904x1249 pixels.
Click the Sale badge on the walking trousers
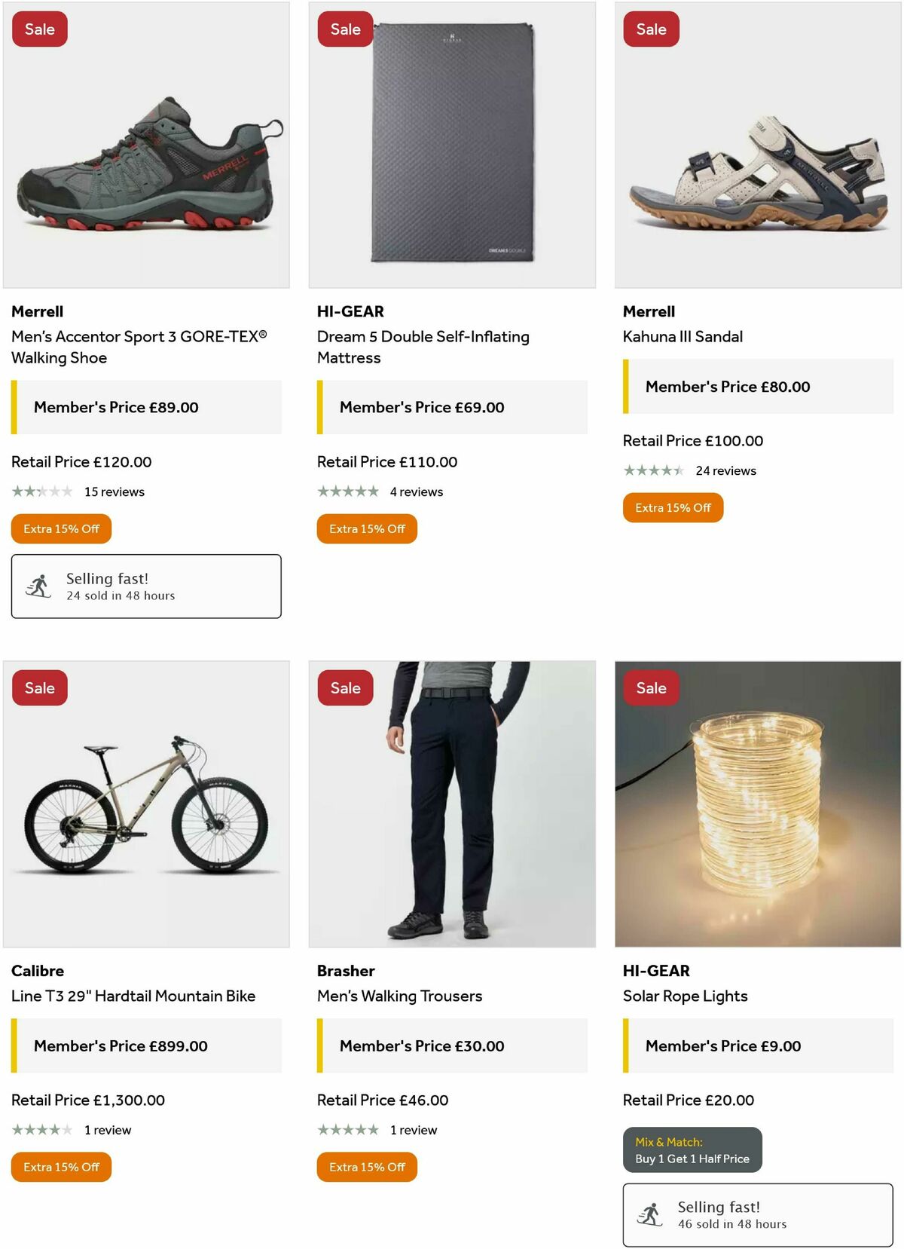[344, 687]
